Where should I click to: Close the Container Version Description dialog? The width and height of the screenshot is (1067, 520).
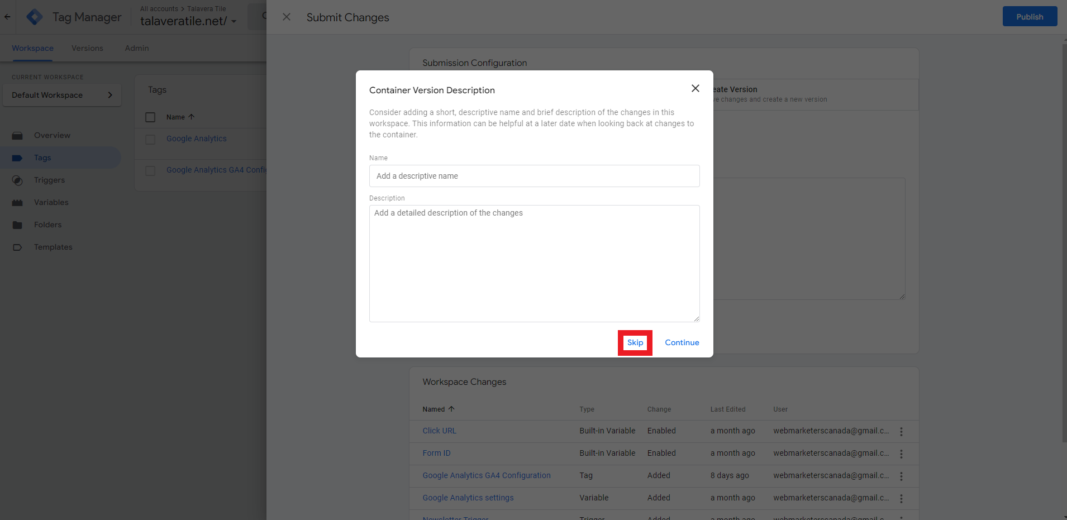pos(695,88)
